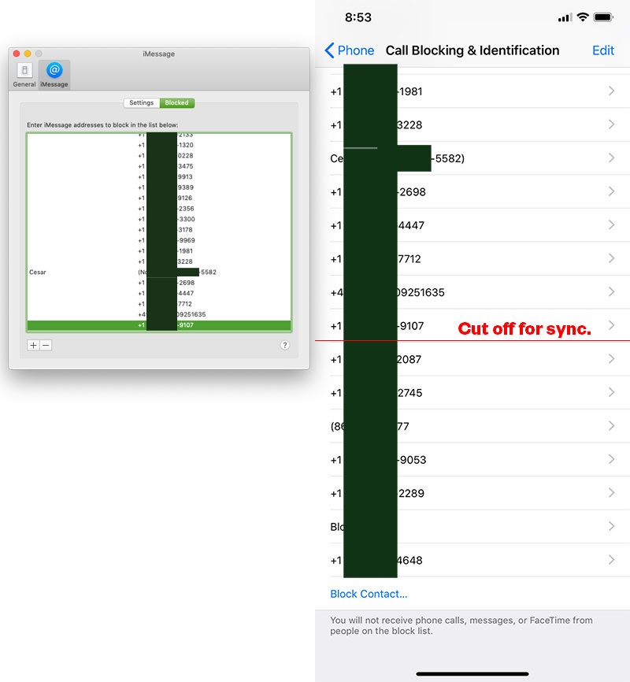The width and height of the screenshot is (630, 682).
Task: Select blocked address ending 0228
Action: (x=159, y=156)
